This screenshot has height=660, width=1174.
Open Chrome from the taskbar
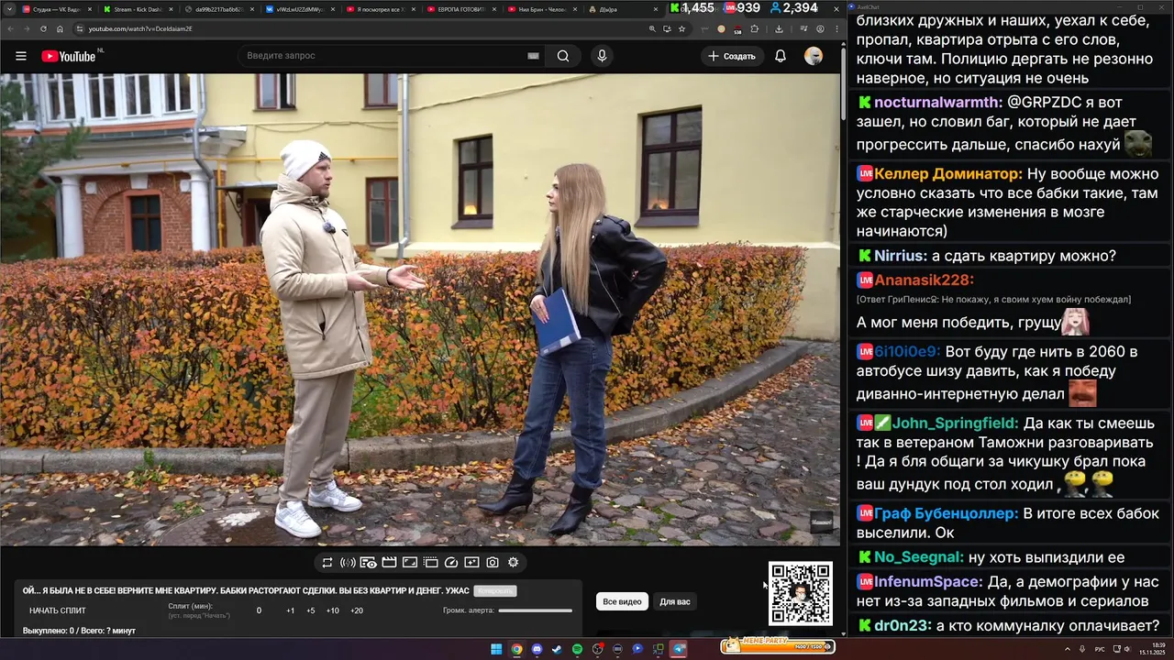516,649
